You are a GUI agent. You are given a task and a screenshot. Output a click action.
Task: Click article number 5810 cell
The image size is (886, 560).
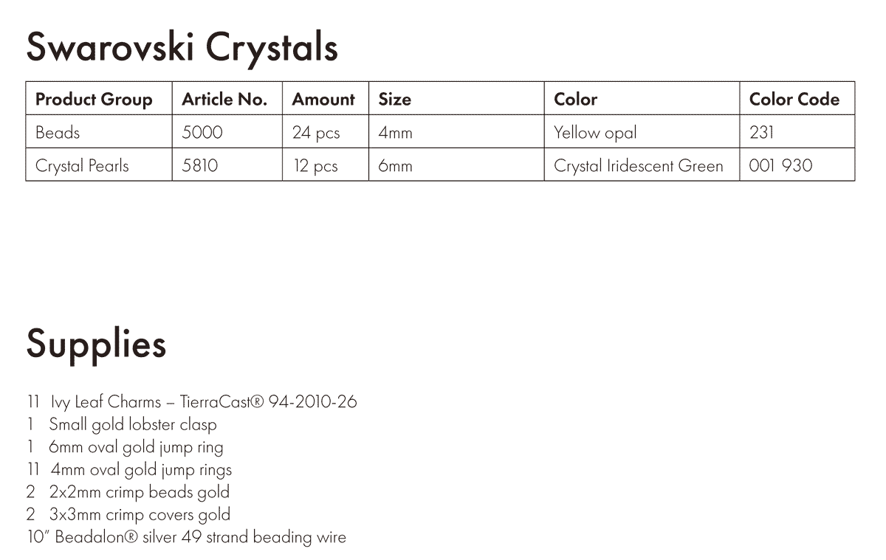tap(227, 165)
